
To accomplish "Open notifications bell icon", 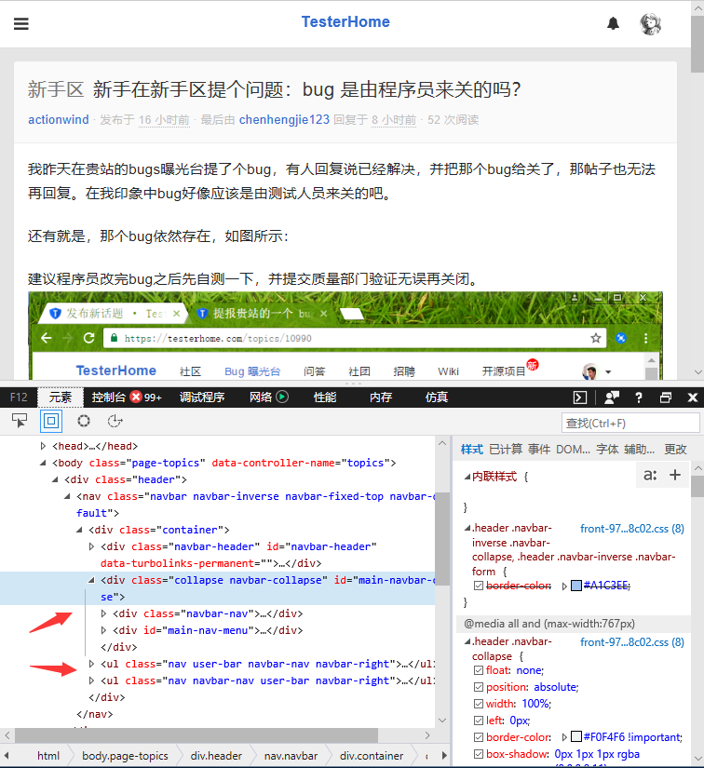I will click(613, 23).
